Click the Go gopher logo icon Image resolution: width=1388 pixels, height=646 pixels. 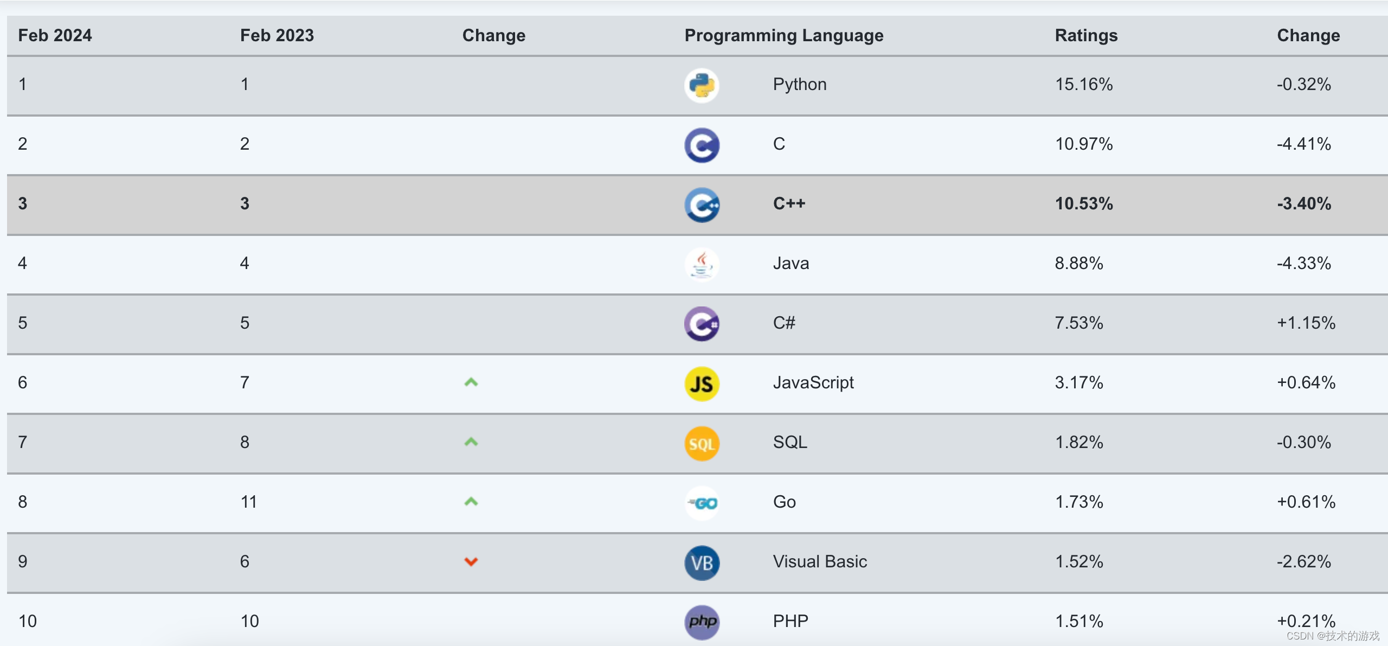tap(702, 503)
